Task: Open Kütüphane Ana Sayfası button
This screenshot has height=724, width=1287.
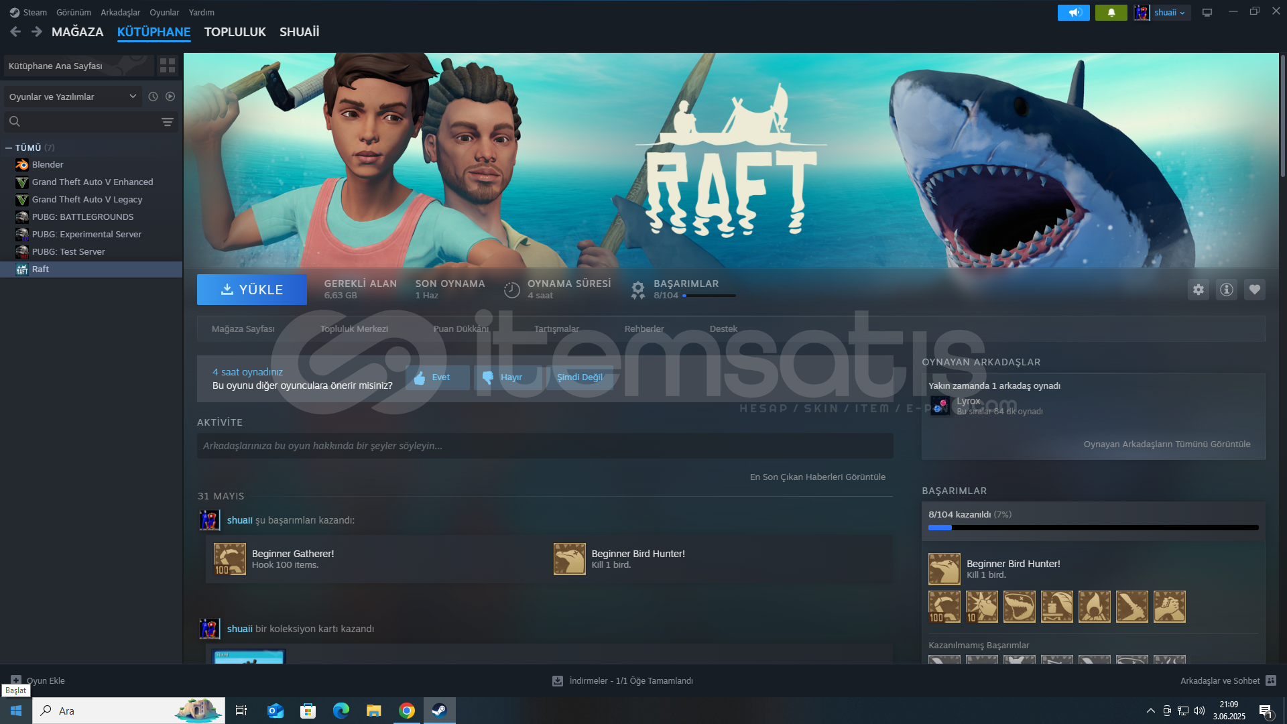Action: [x=79, y=66]
